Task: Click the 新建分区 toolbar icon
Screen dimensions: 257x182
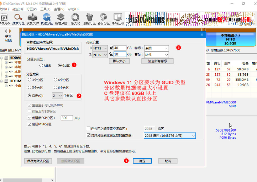Action: [x=61, y=18]
